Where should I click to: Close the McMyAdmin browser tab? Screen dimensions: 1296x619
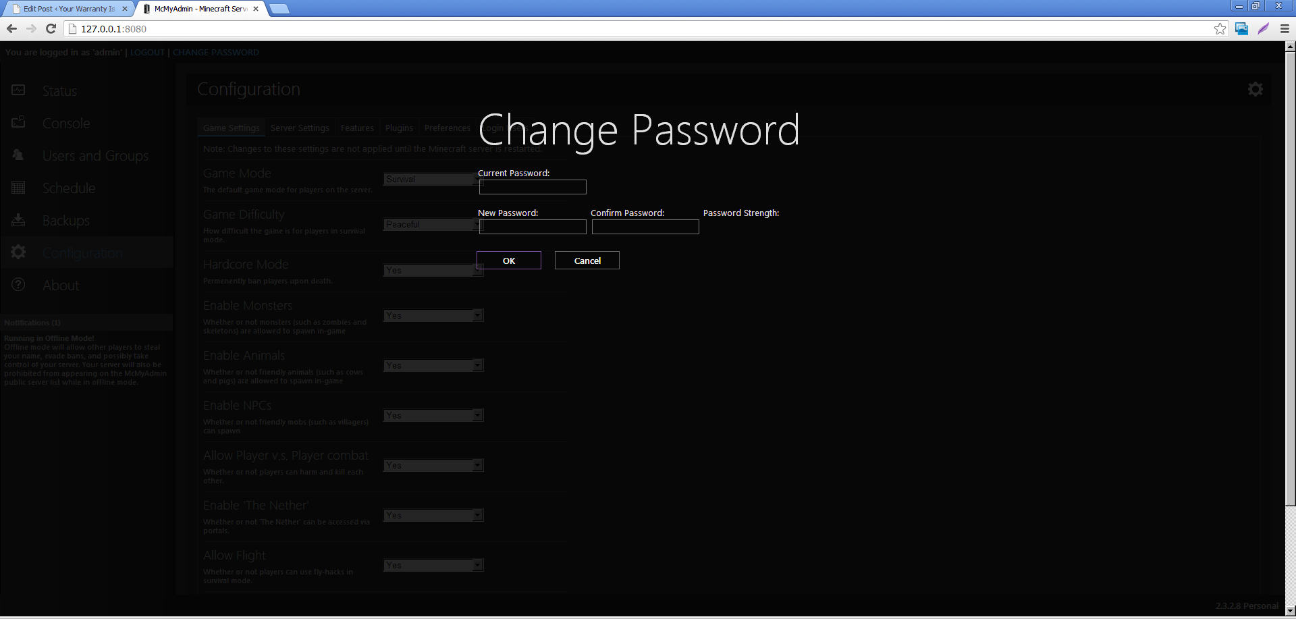256,9
